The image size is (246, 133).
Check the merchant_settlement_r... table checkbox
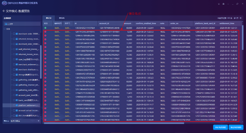(14, 64)
